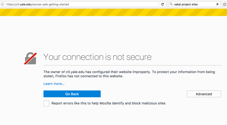The height and width of the screenshot is (125, 227).
Task: Click the divider line under the heading
Action: pos(133,66)
